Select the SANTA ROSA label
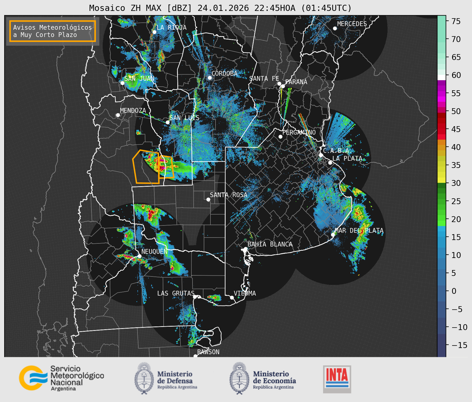This screenshot has height=402, width=472. point(229,195)
